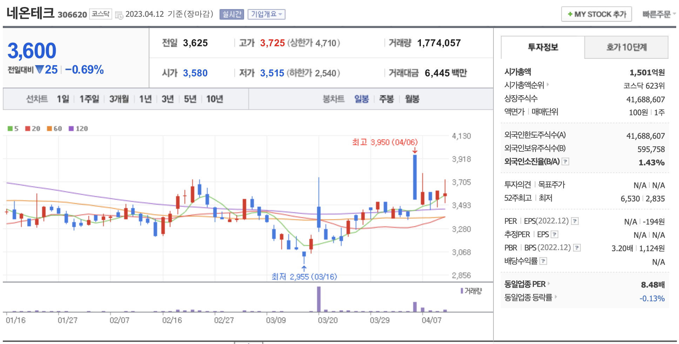Switch to the 호가 10단계 tab
This screenshot has height=344, width=679.
(626, 47)
